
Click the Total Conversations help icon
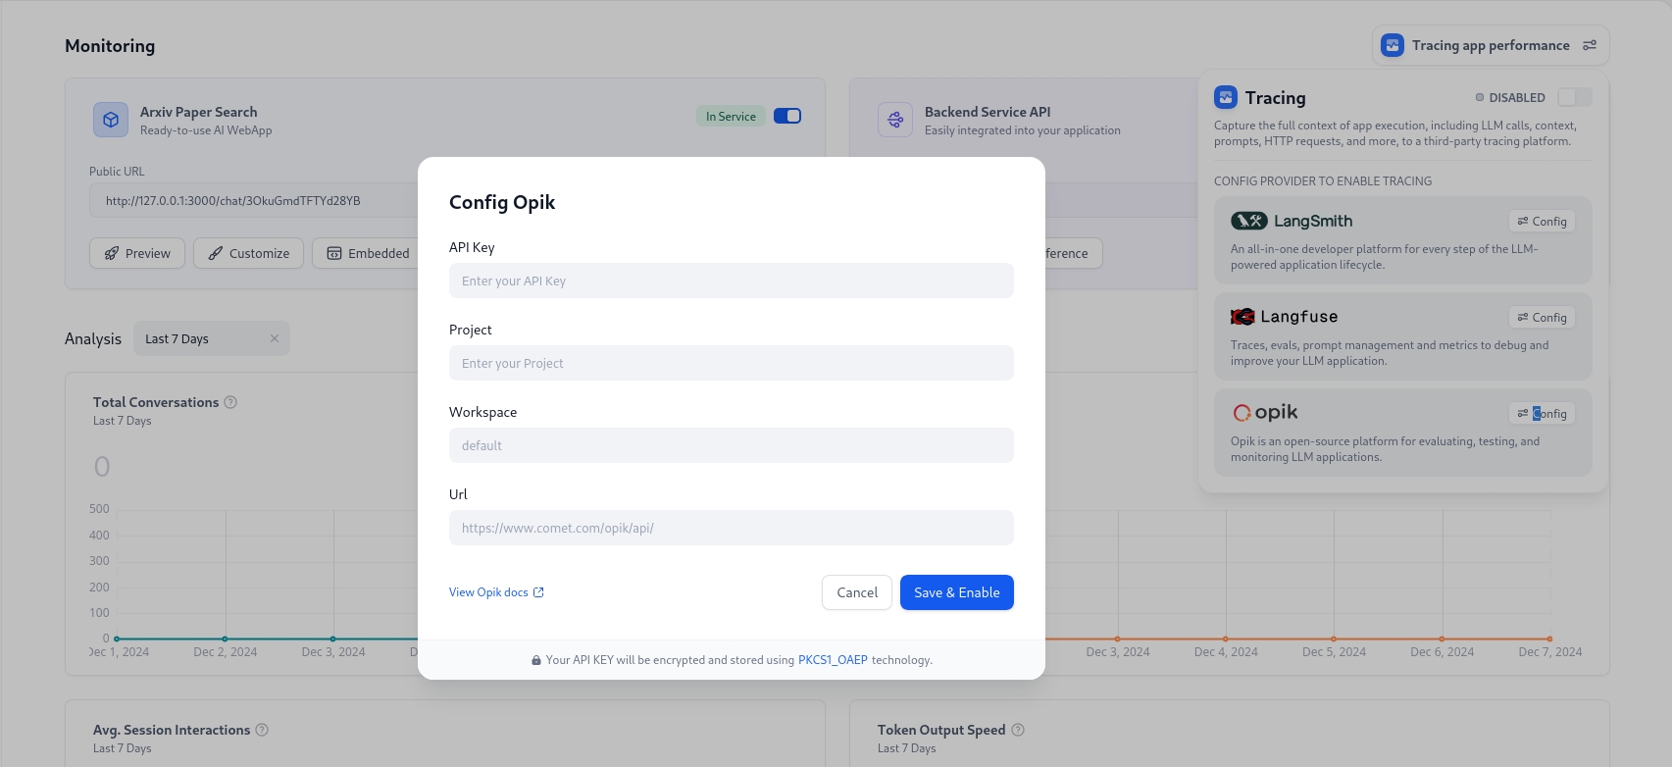point(230,402)
